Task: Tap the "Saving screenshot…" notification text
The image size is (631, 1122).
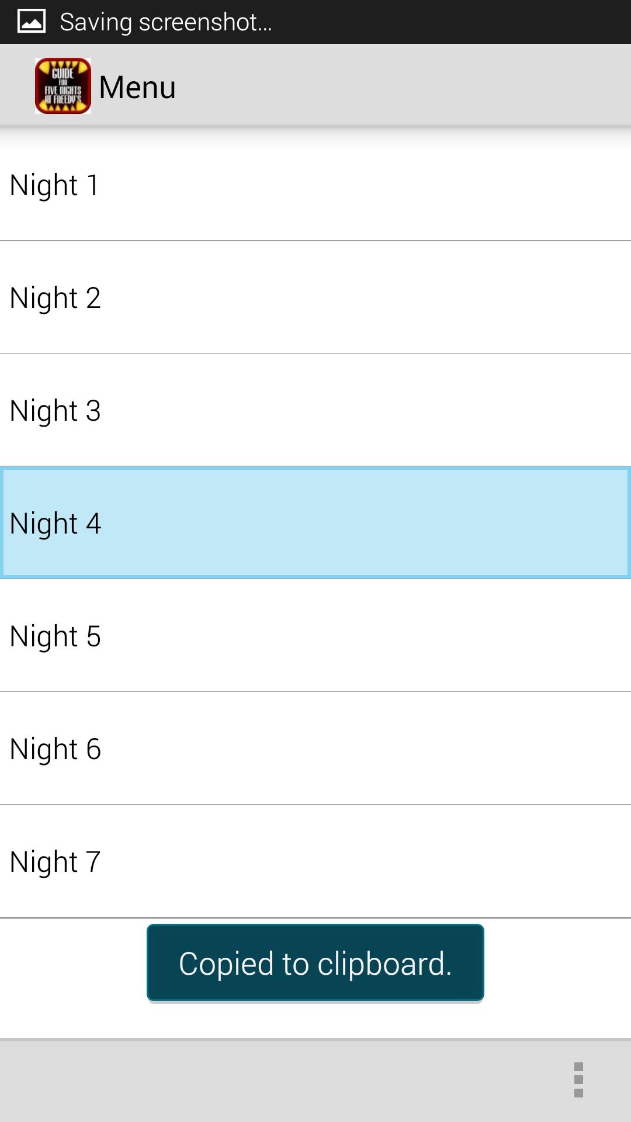Action: 165,22
